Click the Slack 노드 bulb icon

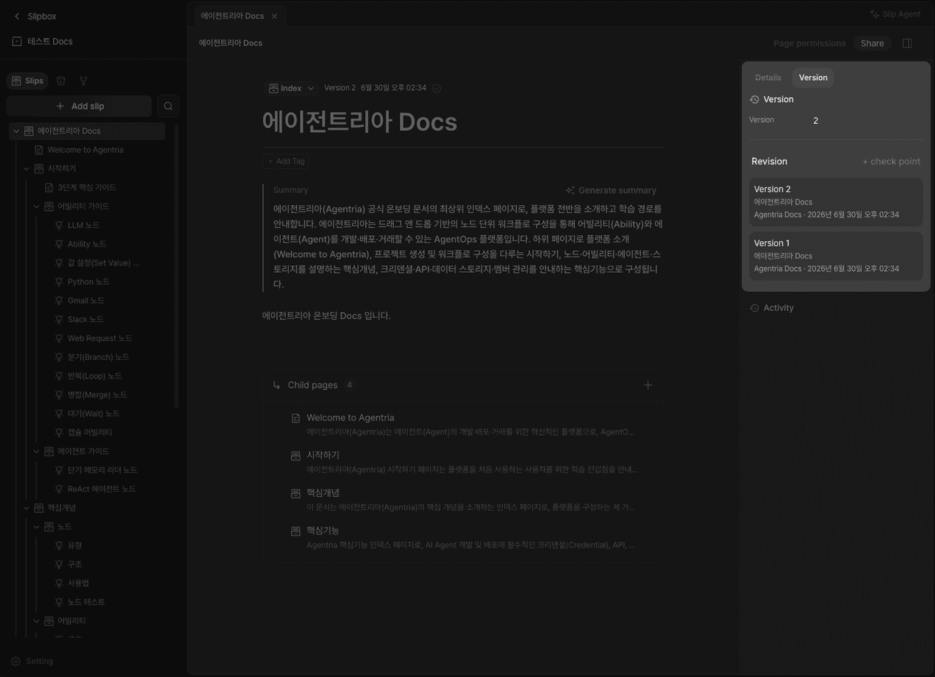pos(59,319)
